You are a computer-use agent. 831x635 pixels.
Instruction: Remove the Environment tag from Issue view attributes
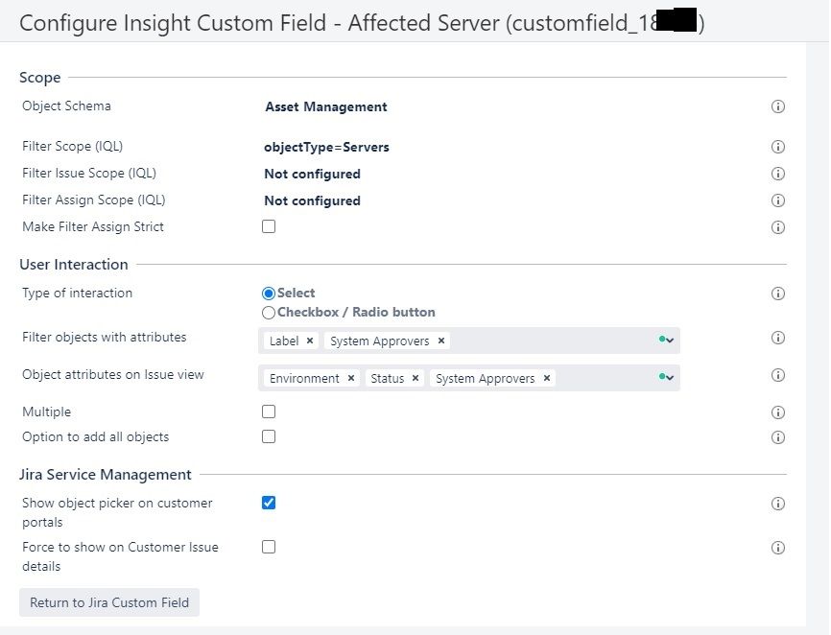pyautogui.click(x=351, y=379)
